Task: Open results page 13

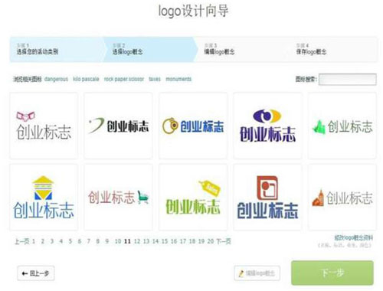Action: click(146, 241)
